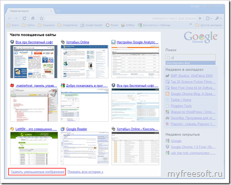Open the Другие закладки folder
The image size is (231, 185).
click(208, 25)
